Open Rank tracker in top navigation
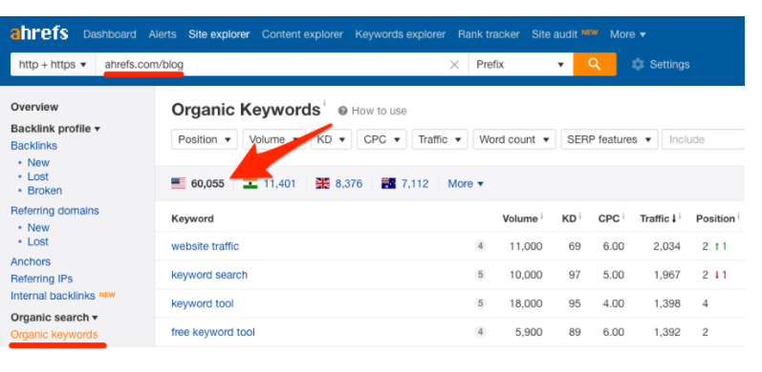Screen dimensions: 762x372 click(489, 34)
